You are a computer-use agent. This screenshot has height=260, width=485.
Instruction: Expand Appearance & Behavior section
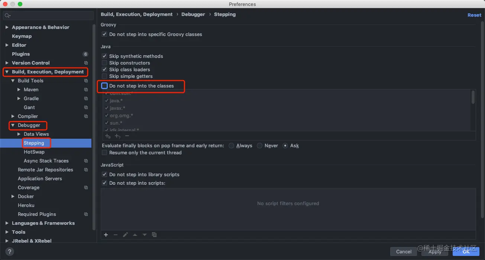(7, 27)
